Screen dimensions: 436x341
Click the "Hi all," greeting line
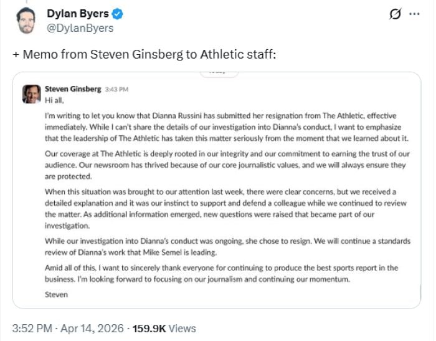(55, 99)
